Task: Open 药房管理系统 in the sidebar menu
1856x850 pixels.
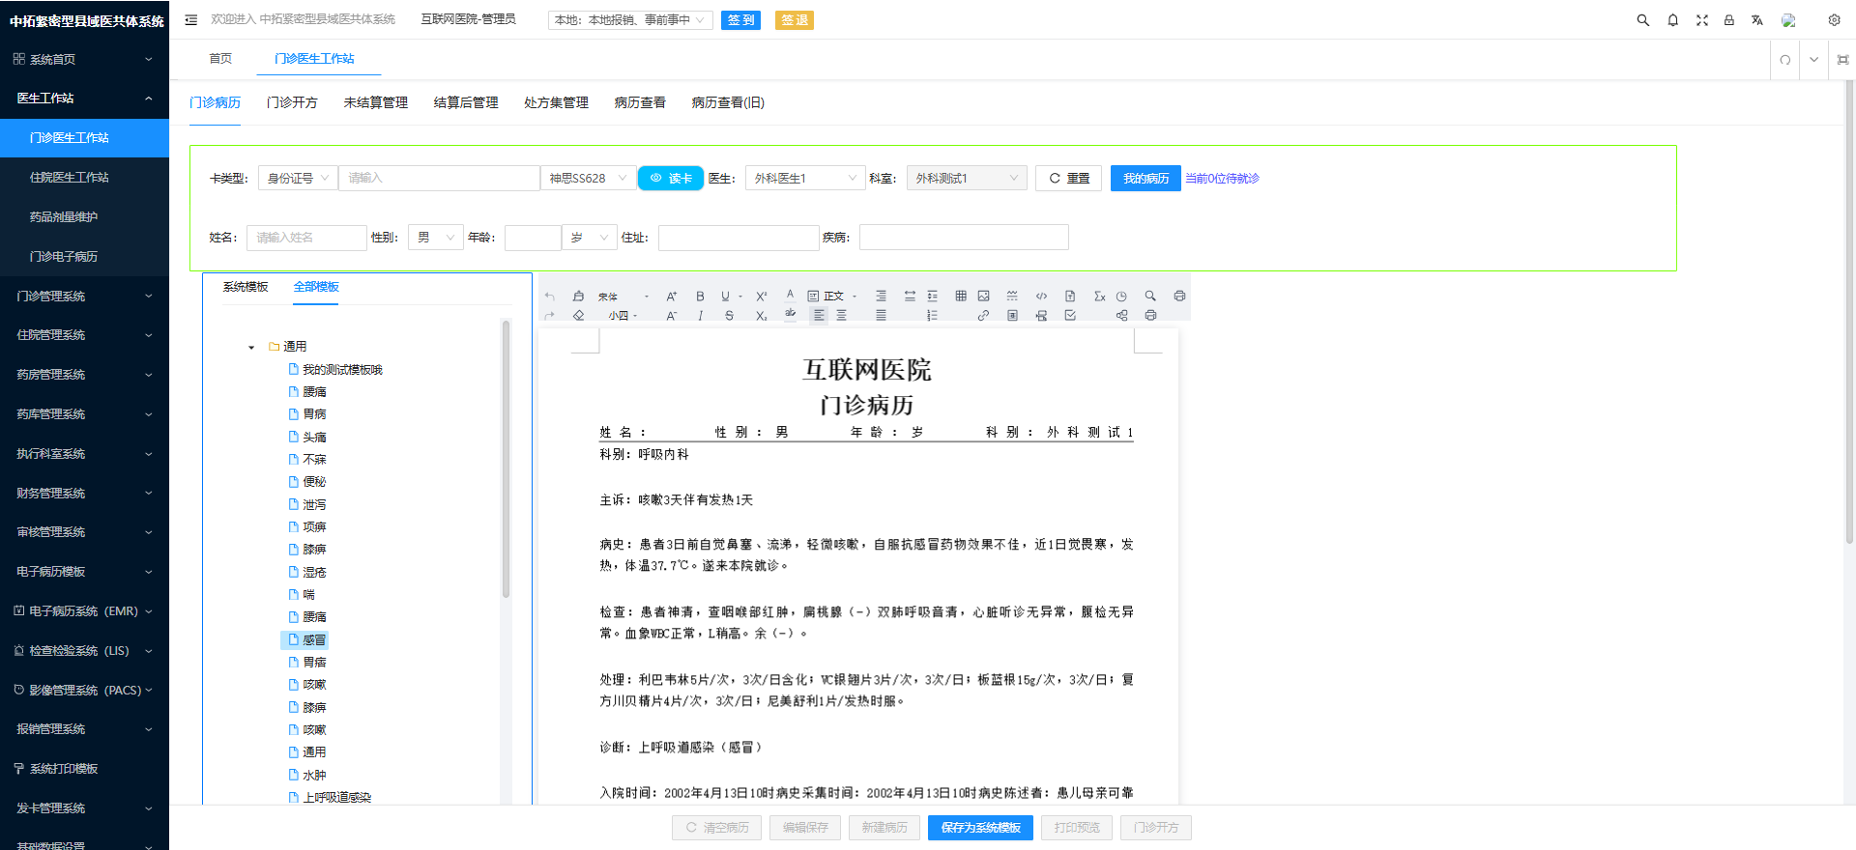Action: click(x=84, y=375)
